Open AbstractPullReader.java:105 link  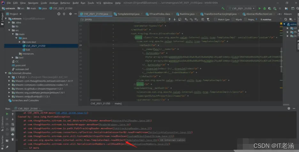click(x=131, y=121)
